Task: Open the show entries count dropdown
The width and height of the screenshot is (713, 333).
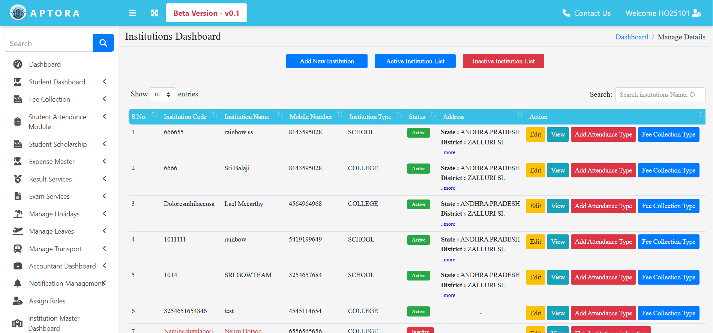Action: click(x=163, y=94)
